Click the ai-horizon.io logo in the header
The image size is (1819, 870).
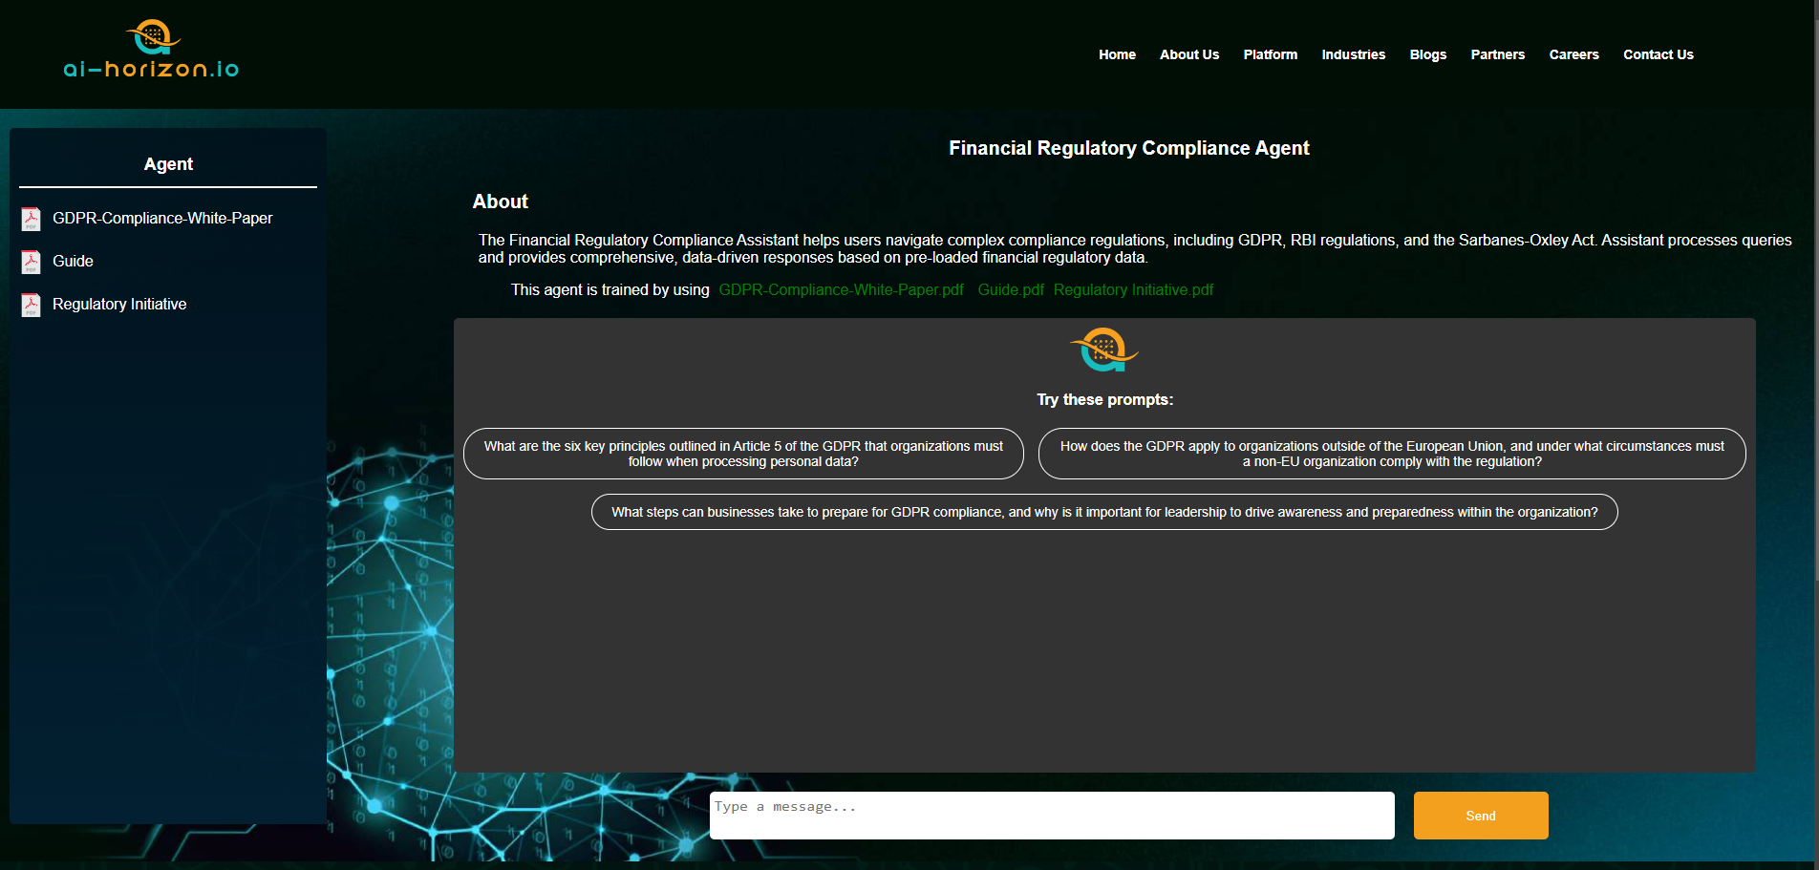click(151, 50)
